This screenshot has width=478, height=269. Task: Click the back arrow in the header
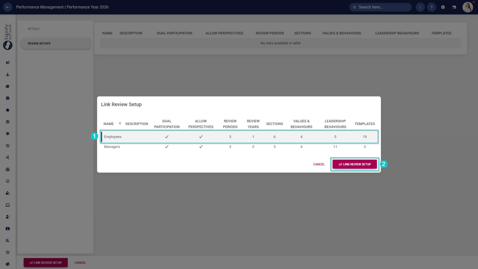[7, 7]
